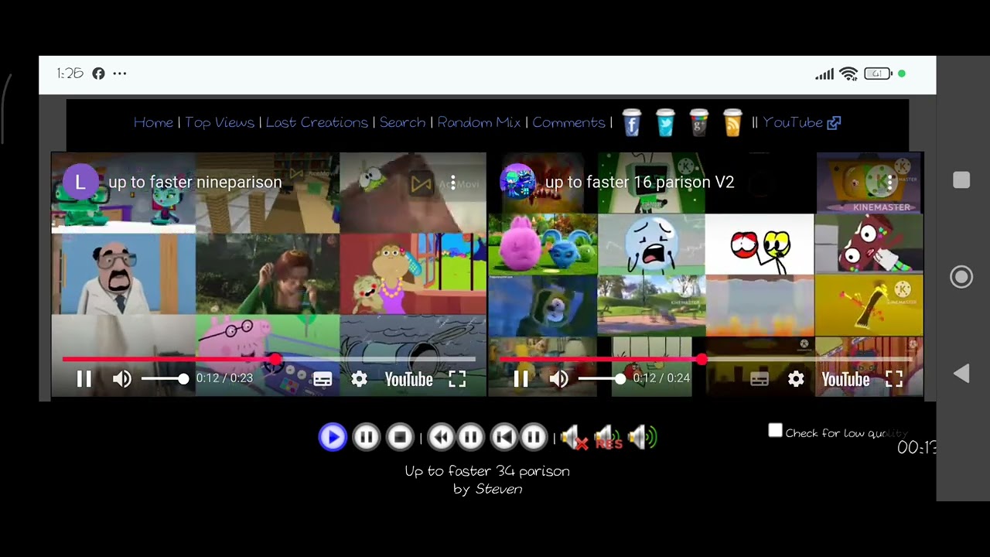
Task: Open settings gear on nineparison video
Action: coord(359,379)
